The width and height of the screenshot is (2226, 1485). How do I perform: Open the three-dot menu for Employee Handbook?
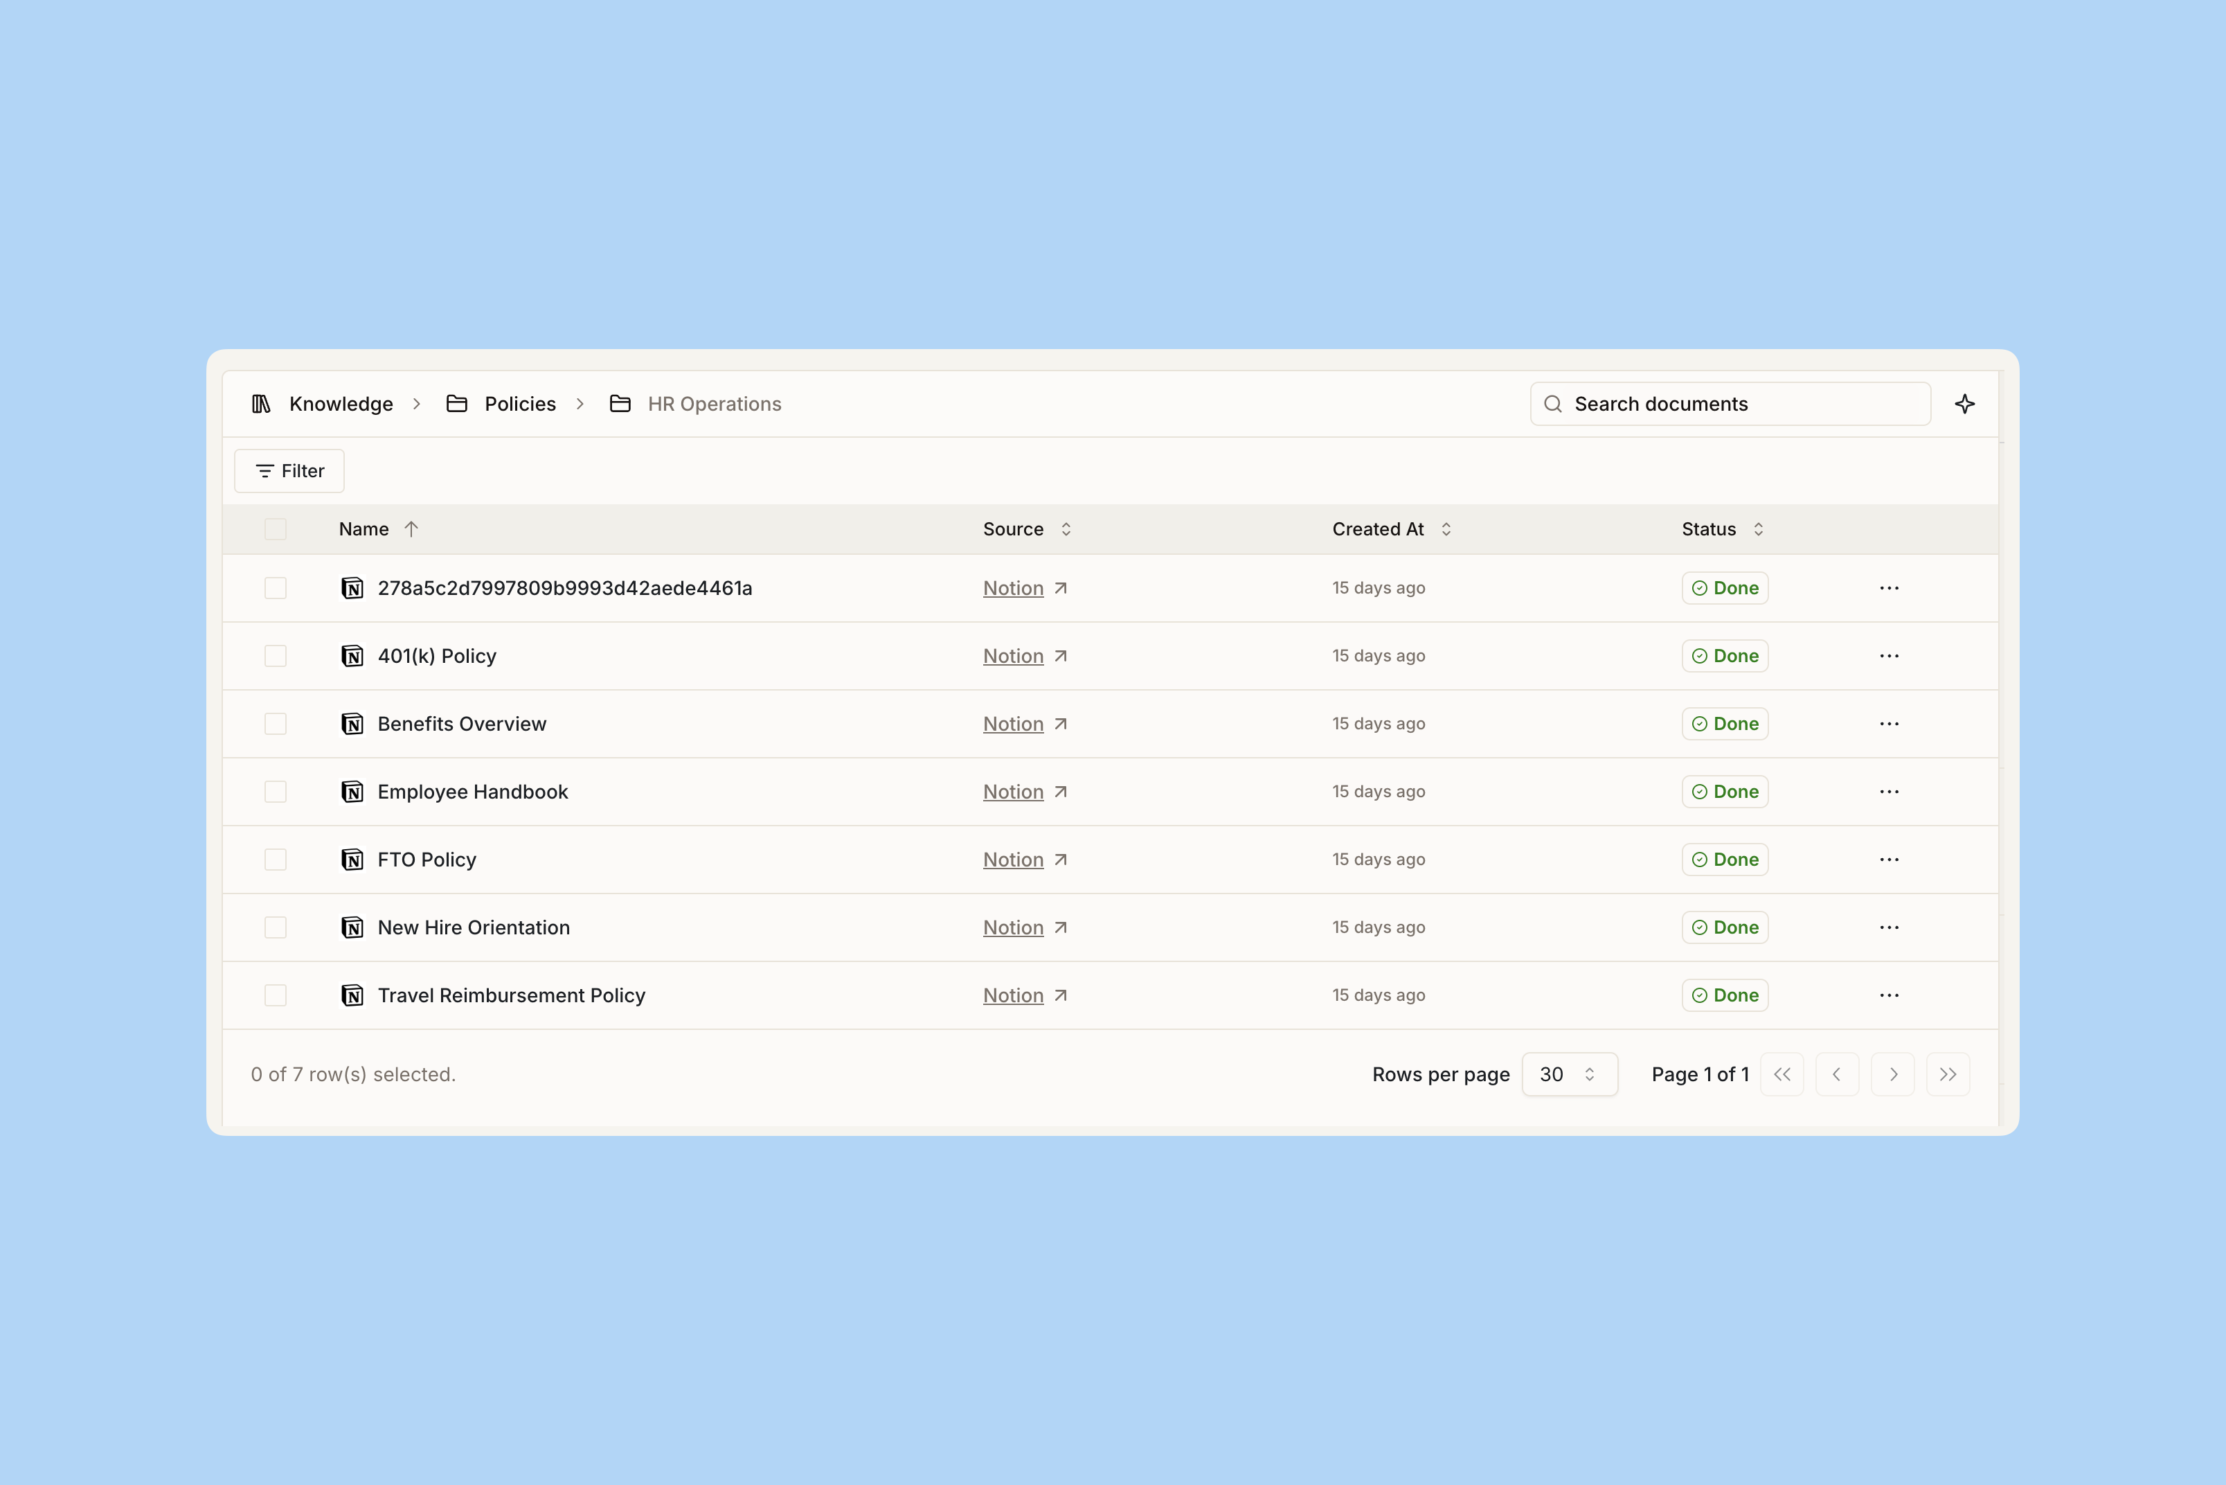click(x=1889, y=792)
